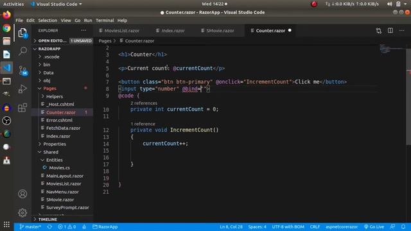411x231 pixels.
Task: Change indentation via Spaces: 4
Action: point(257,227)
